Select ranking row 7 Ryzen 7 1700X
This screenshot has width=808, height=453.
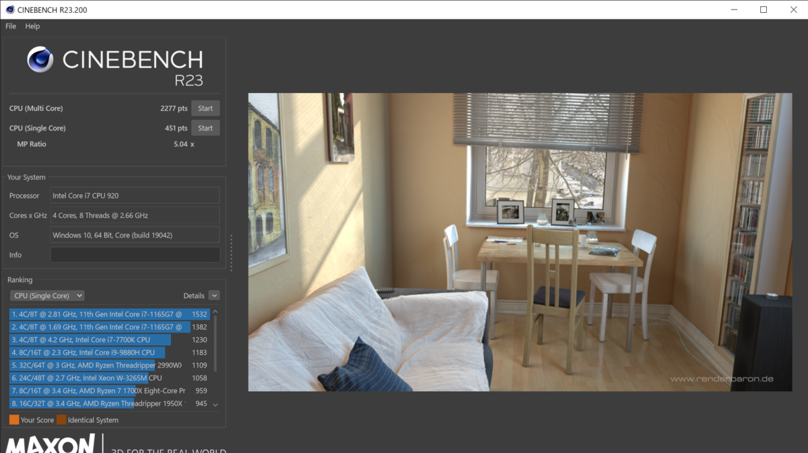point(110,391)
